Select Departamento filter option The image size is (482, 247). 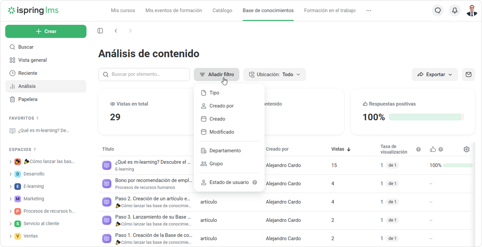click(x=225, y=151)
